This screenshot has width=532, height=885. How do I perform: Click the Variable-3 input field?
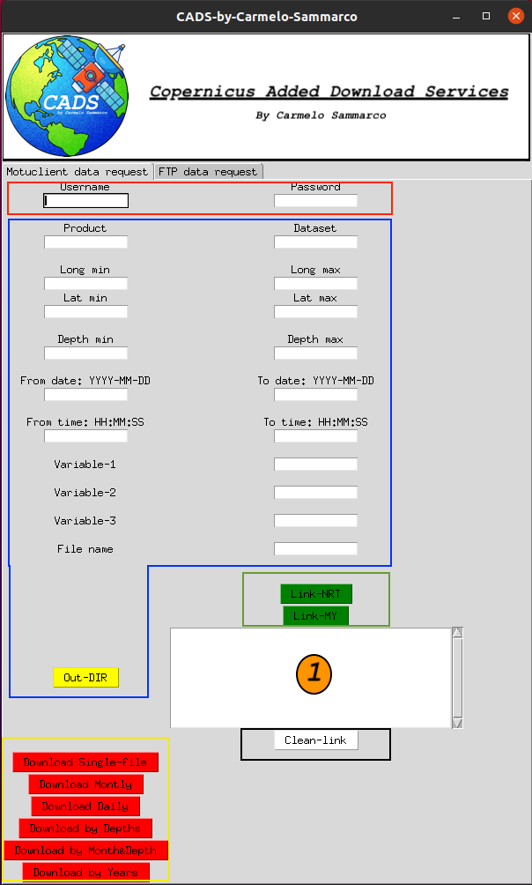(x=315, y=520)
